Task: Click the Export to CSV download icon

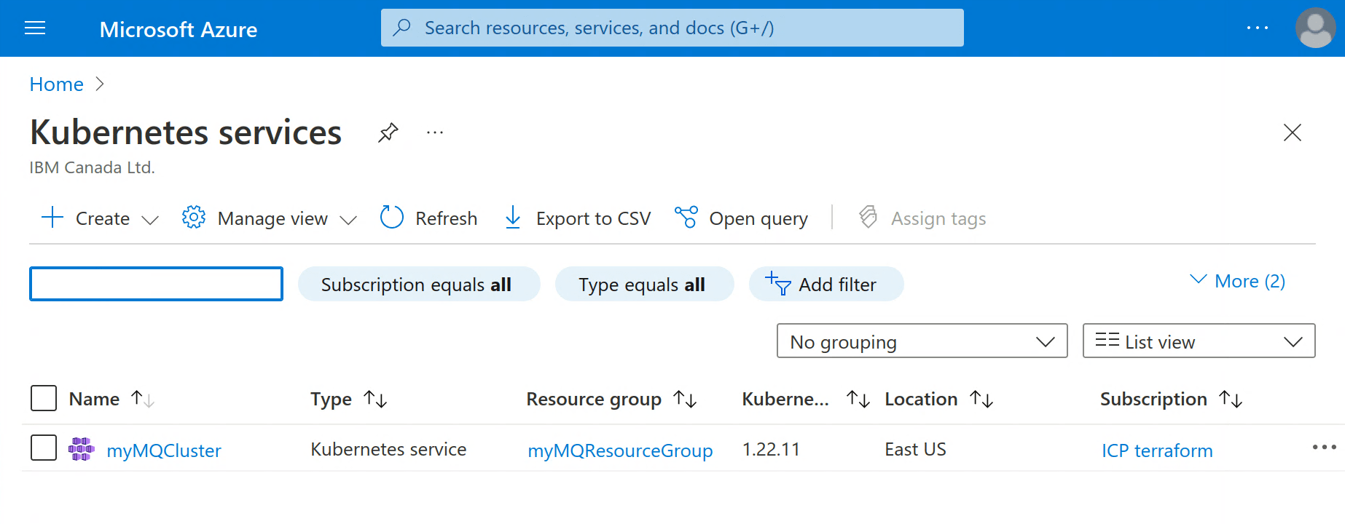Action: click(x=513, y=218)
